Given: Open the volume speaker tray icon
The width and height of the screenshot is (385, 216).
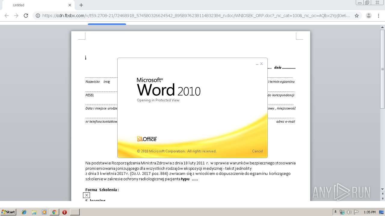Looking at the screenshot, I should (x=349, y=212).
